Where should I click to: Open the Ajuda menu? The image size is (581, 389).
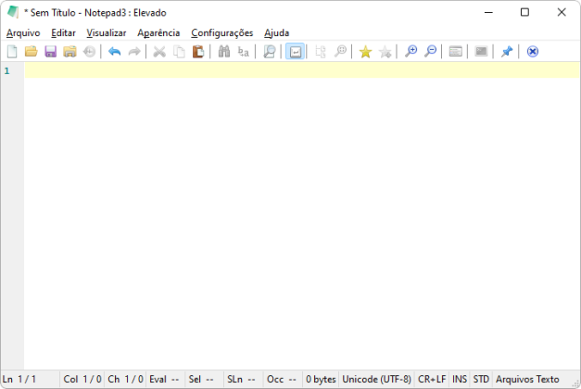tap(276, 33)
